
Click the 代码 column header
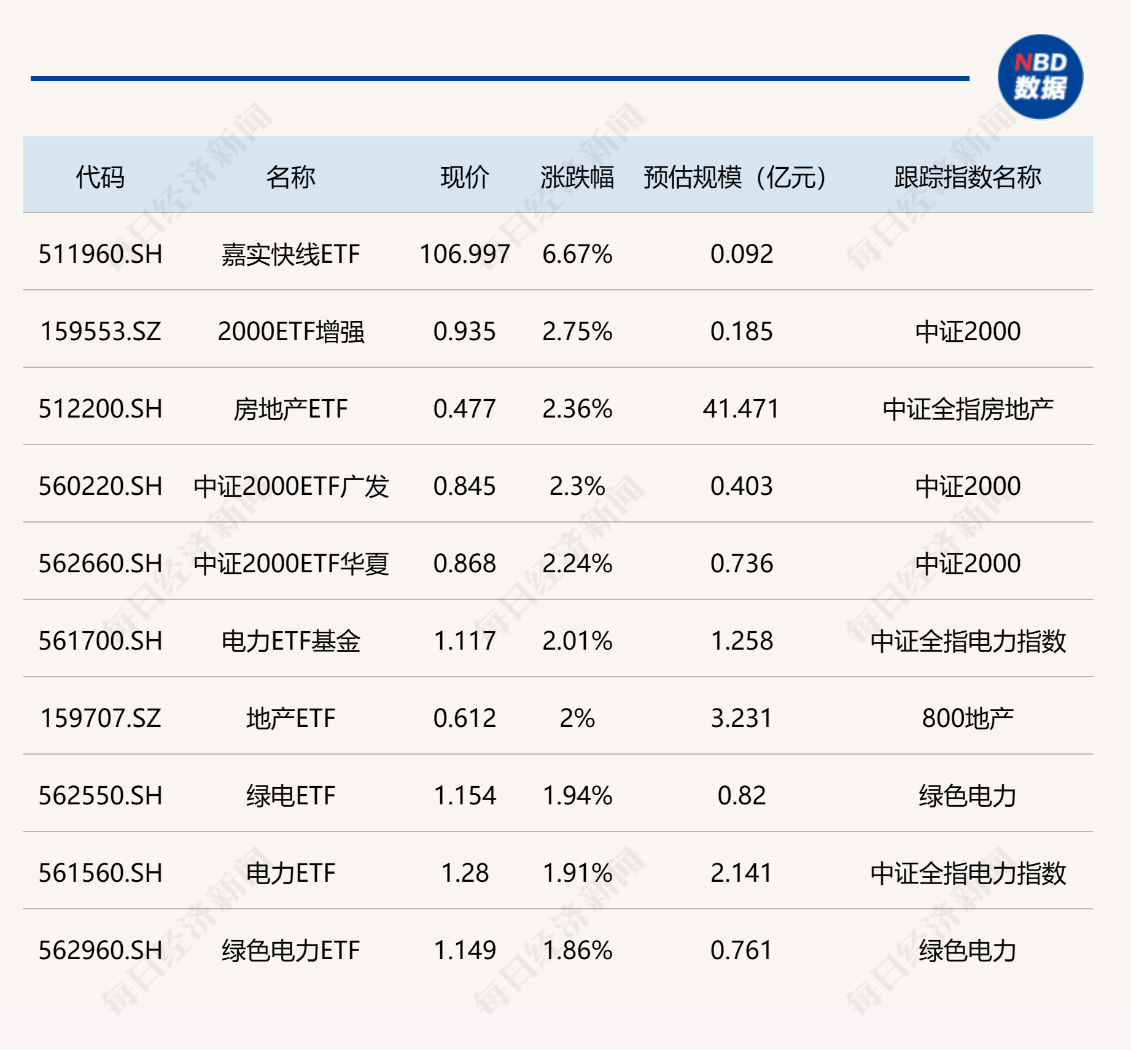pyautogui.click(x=100, y=177)
